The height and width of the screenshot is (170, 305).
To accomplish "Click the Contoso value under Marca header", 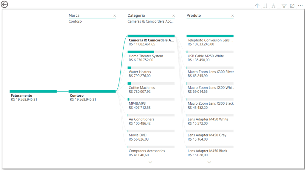I will 75,21.
